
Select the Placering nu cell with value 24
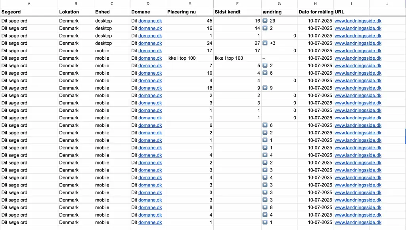(190, 43)
